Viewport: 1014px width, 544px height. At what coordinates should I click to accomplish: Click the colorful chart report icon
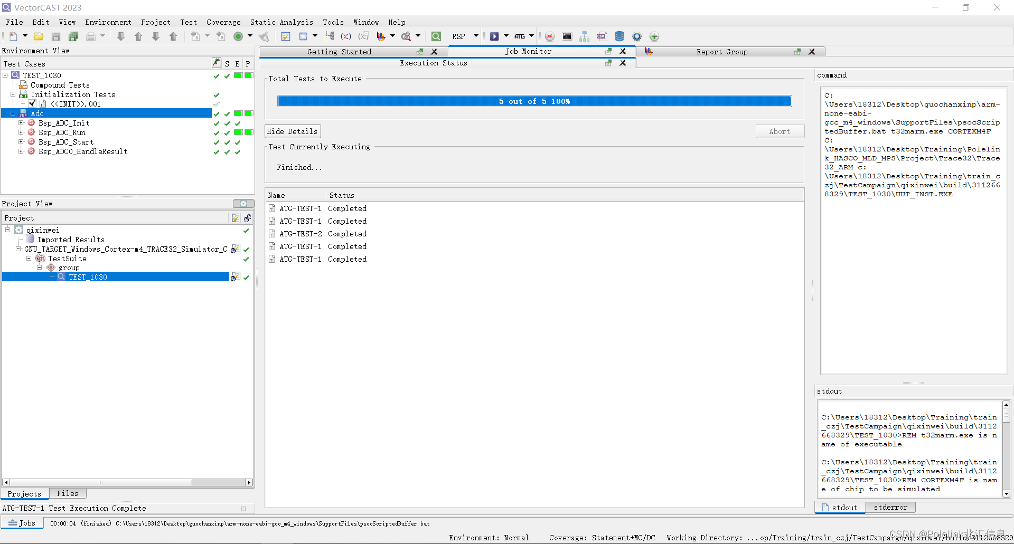pos(381,36)
